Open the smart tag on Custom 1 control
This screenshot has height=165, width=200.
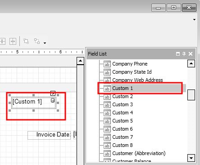tap(53, 93)
